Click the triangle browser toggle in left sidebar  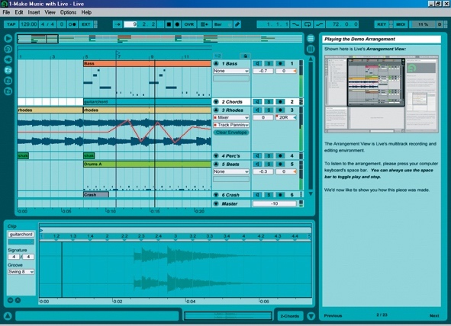coord(8,38)
